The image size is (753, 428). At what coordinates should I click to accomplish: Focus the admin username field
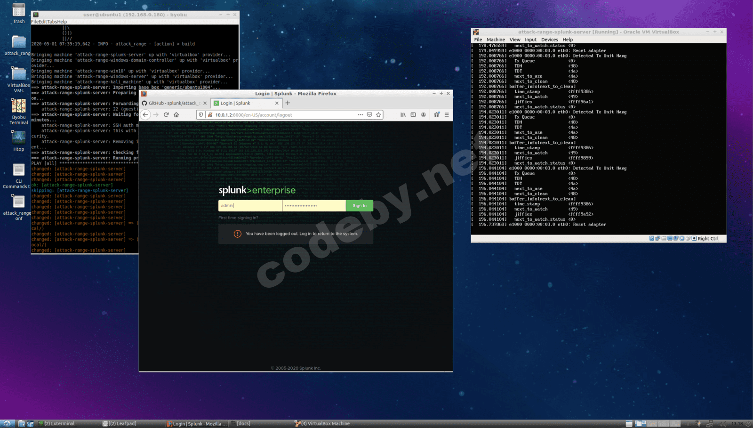click(x=250, y=206)
